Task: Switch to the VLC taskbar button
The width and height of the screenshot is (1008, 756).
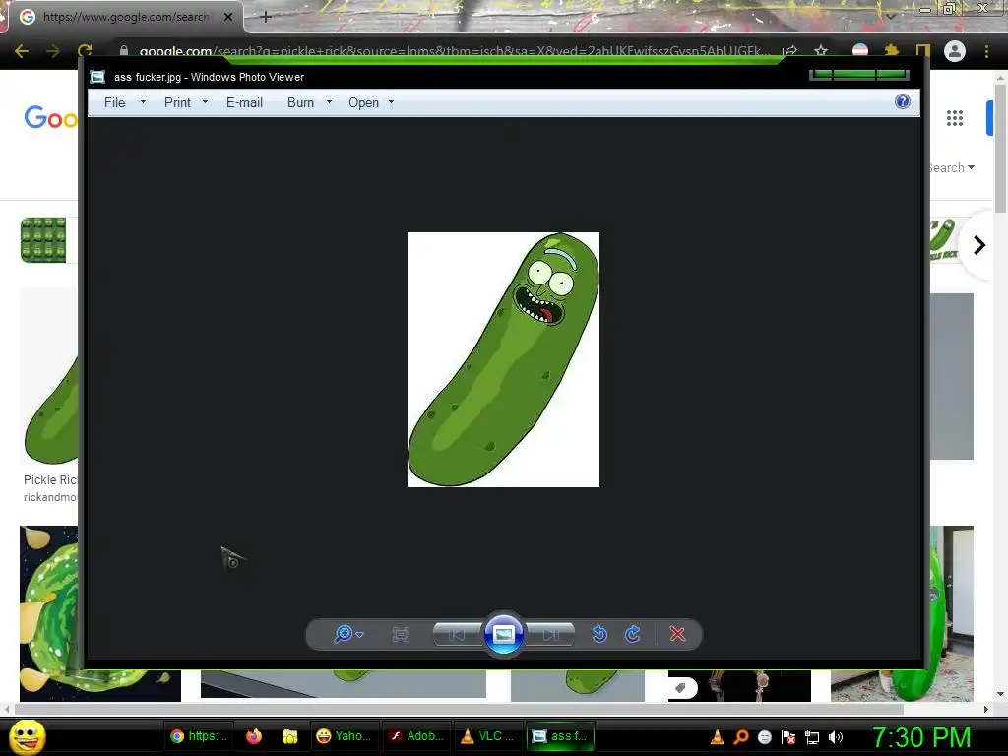Action: click(488, 736)
